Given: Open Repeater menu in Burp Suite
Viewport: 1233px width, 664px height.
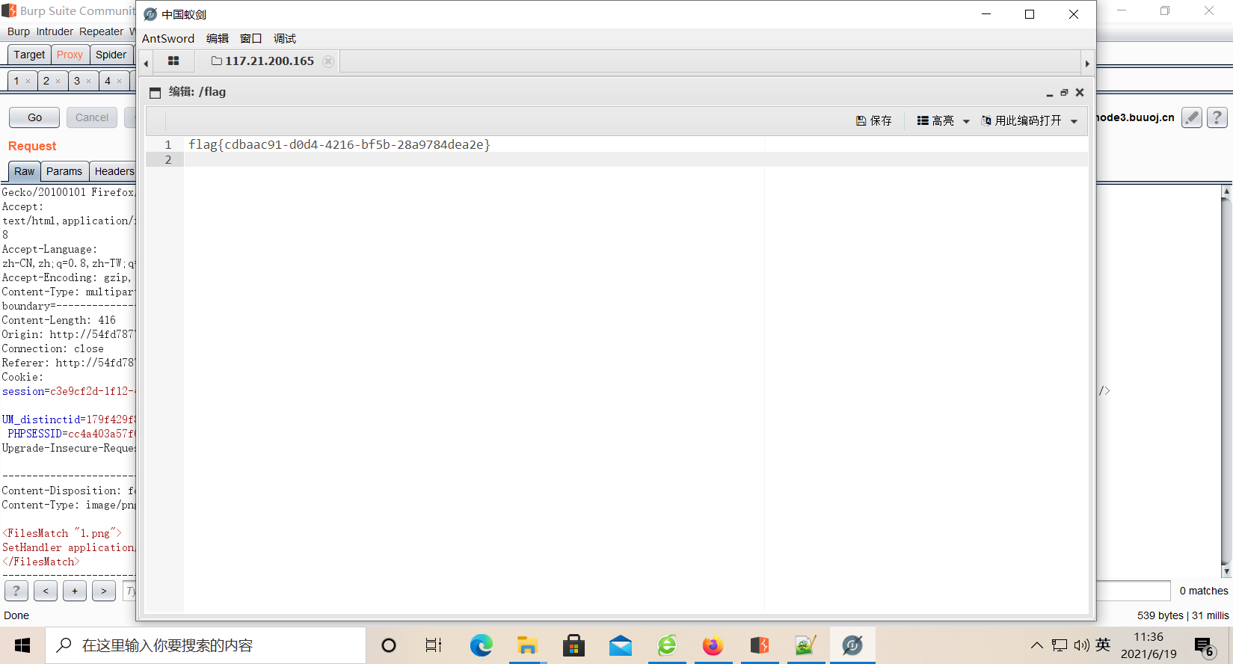Looking at the screenshot, I should pos(101,31).
